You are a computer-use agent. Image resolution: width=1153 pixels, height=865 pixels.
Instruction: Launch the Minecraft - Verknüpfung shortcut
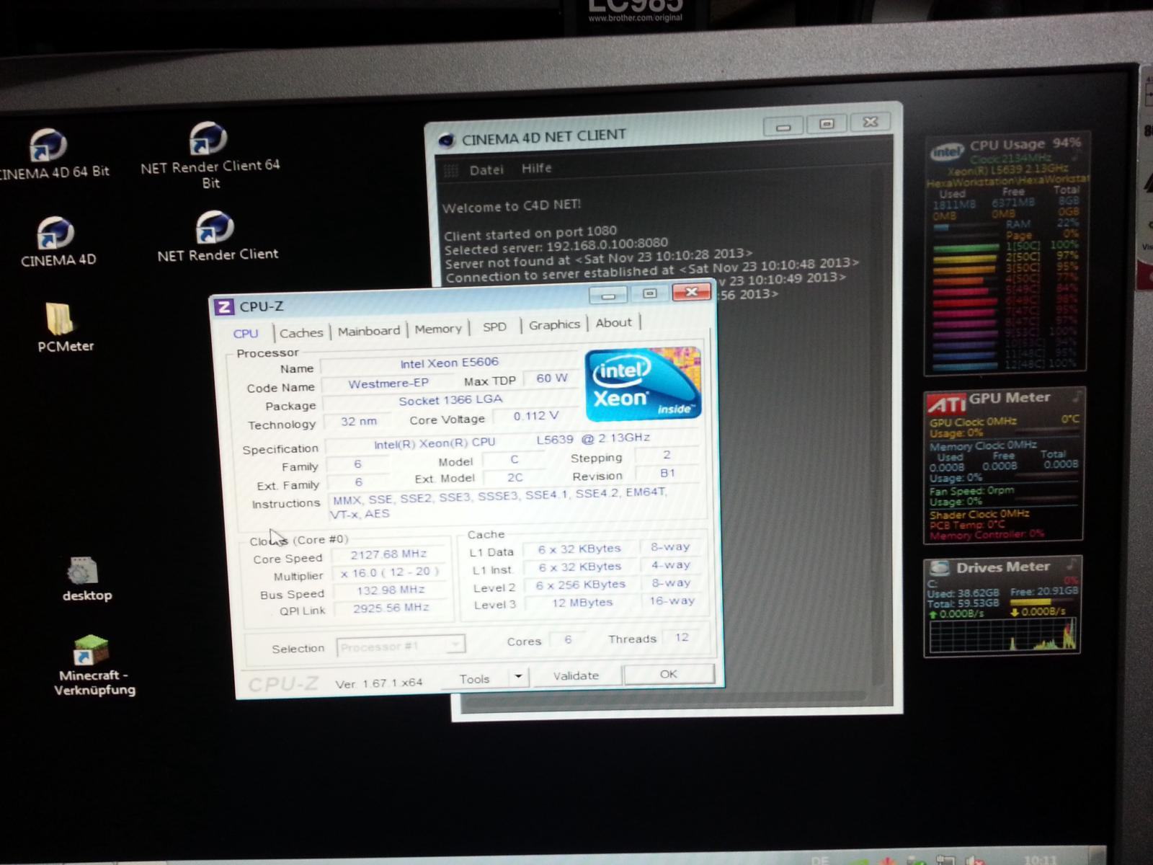pyautogui.click(x=94, y=666)
